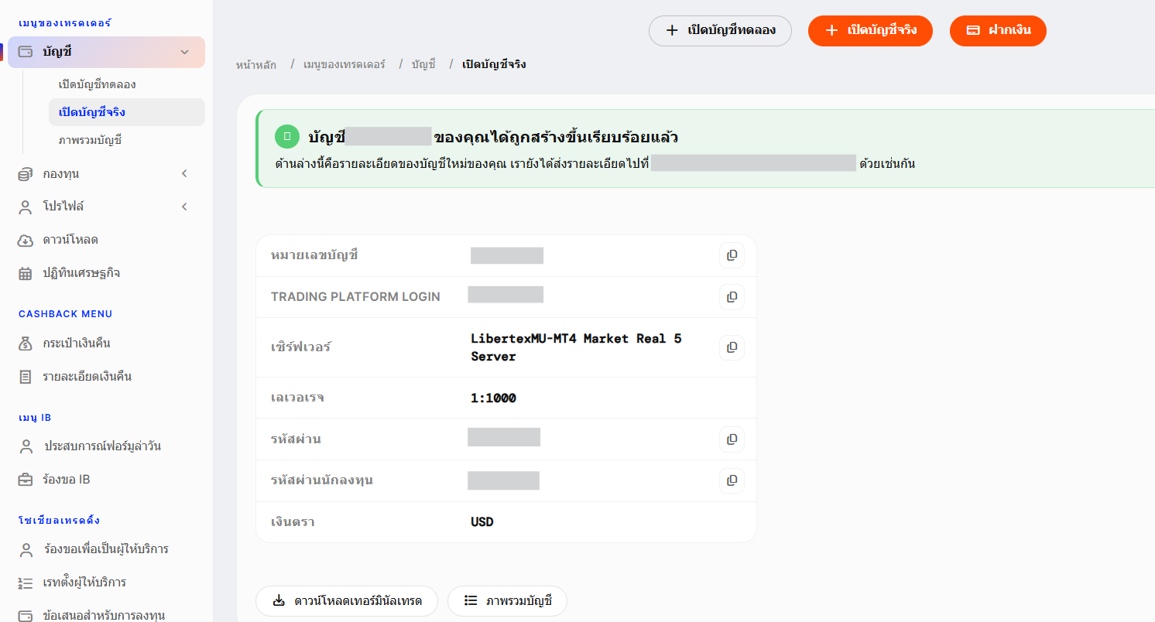Click the green success badge in the alert
The height and width of the screenshot is (622, 1155).
coord(287,137)
